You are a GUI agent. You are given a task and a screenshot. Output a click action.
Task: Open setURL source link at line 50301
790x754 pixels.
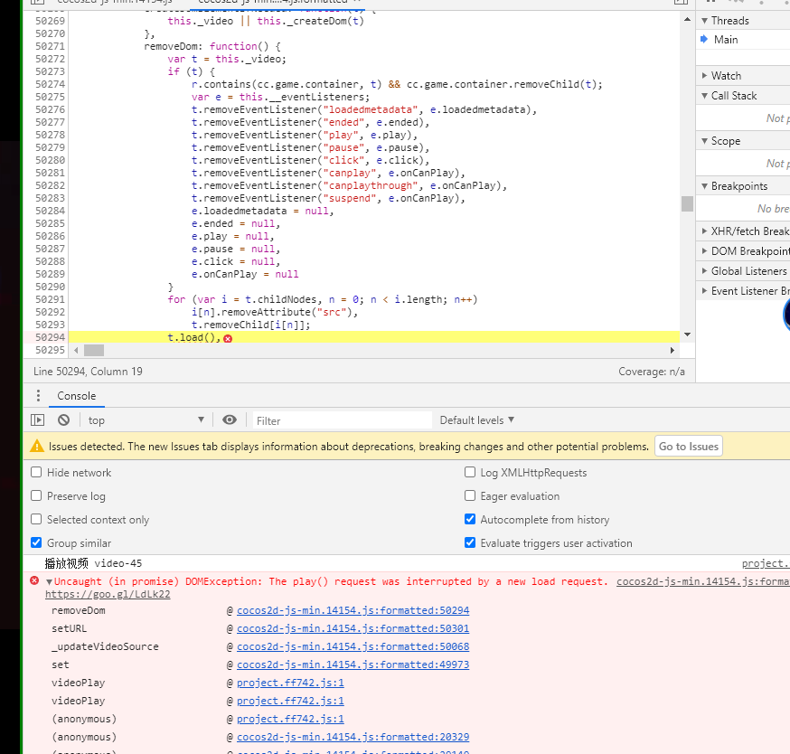click(x=353, y=628)
